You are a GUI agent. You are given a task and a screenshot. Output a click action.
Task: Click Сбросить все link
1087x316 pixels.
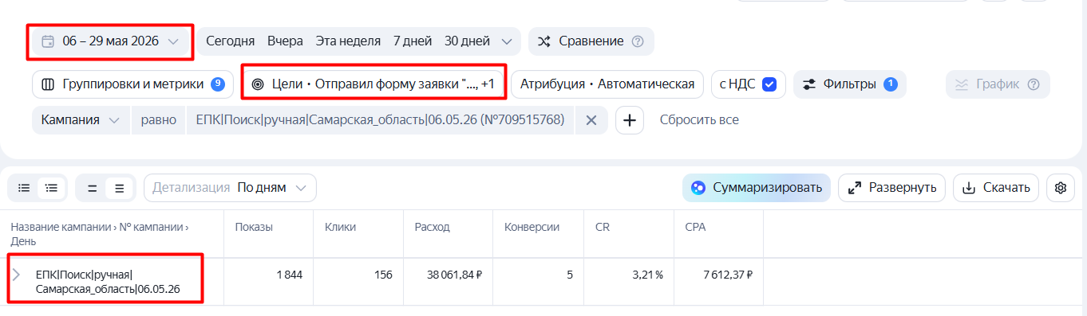click(x=699, y=120)
